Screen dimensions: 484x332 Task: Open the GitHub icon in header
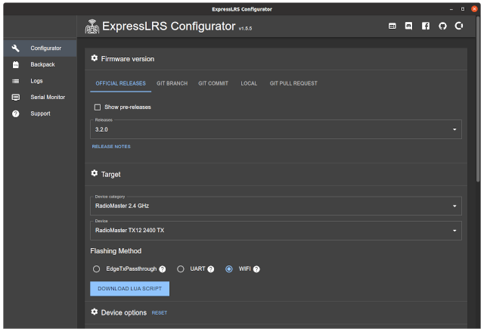pos(442,26)
